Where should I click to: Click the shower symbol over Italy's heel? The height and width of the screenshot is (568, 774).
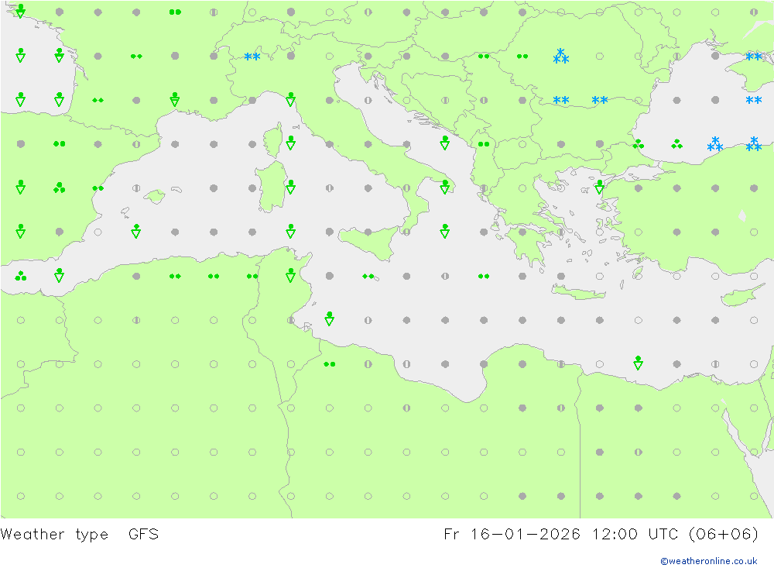point(445,187)
